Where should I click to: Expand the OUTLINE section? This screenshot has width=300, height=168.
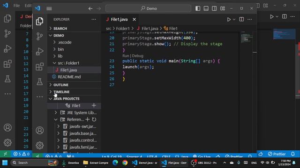[74, 85]
